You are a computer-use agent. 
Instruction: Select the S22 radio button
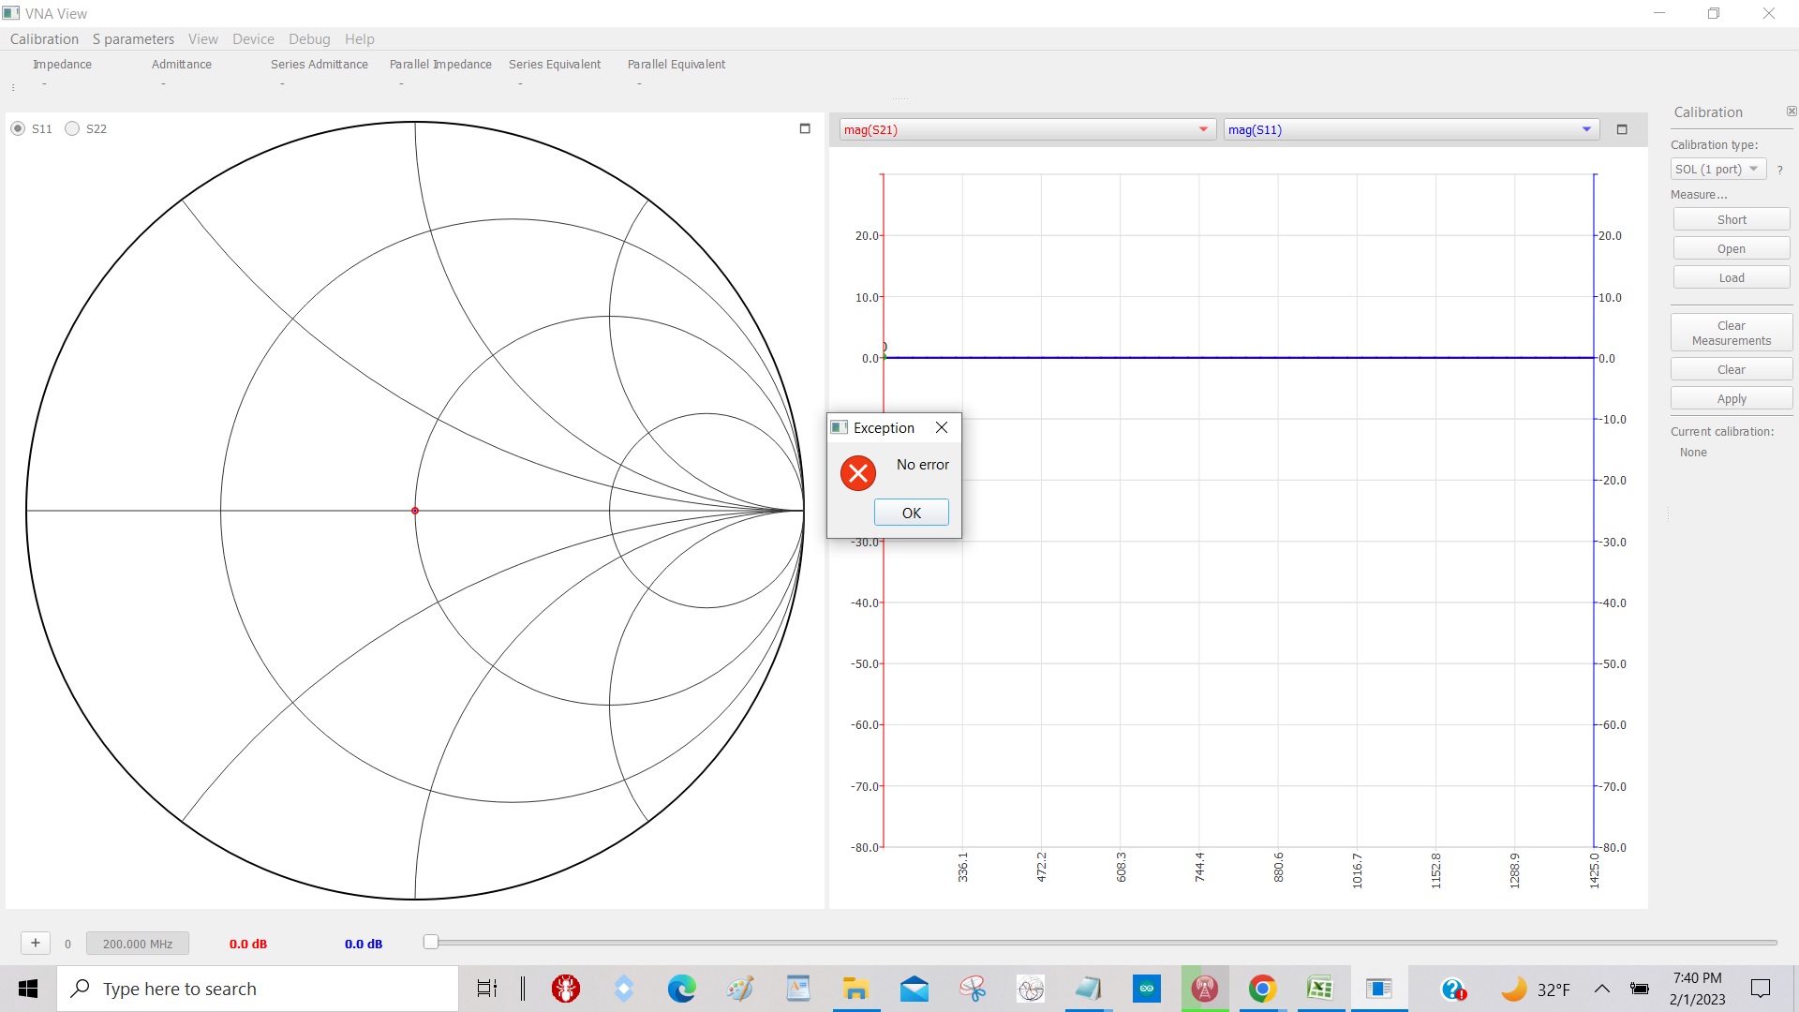point(72,128)
